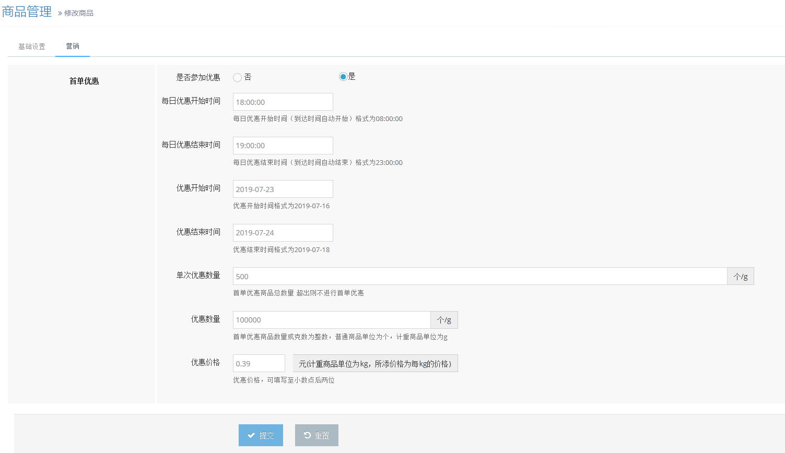785x453 pixels.
Task: Focus the 优惠开始时间 date field
Action: [283, 189]
